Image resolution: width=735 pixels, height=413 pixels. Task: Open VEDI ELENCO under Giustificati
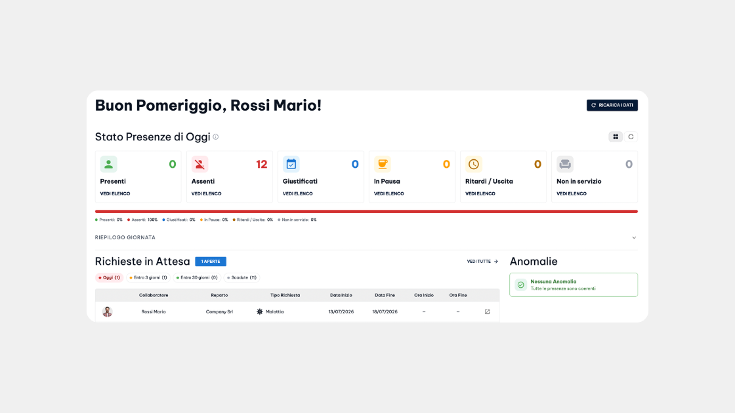298,193
